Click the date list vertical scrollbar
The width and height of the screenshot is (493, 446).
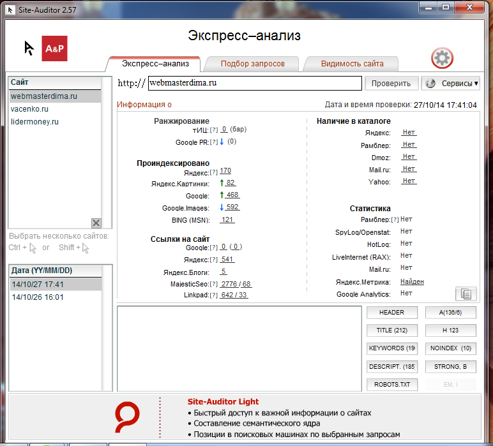click(107, 328)
